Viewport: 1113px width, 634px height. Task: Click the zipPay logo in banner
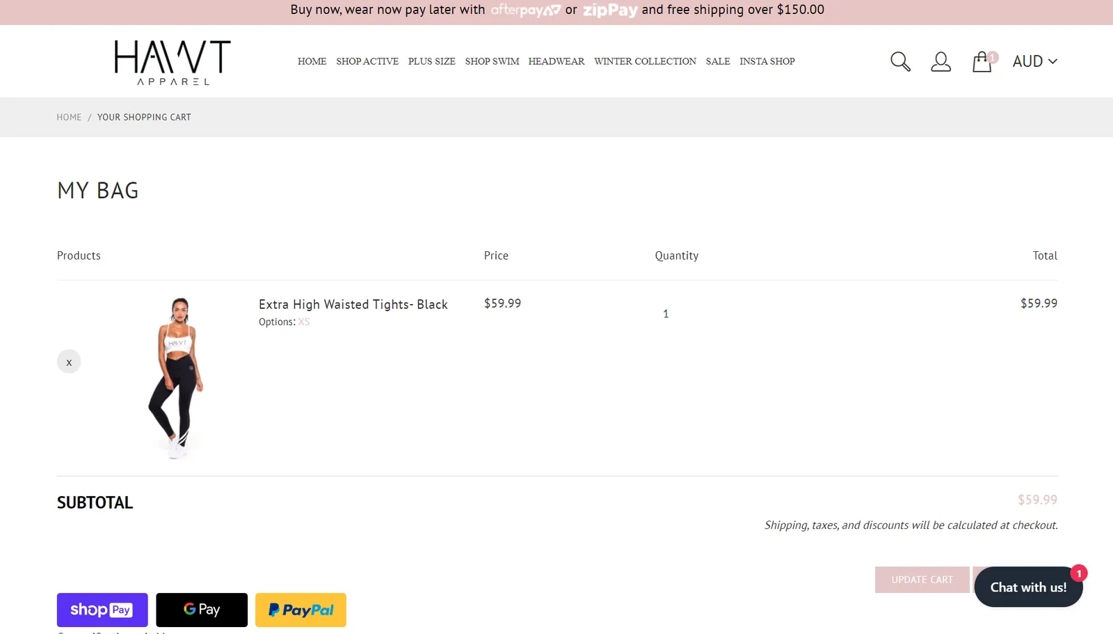610,10
